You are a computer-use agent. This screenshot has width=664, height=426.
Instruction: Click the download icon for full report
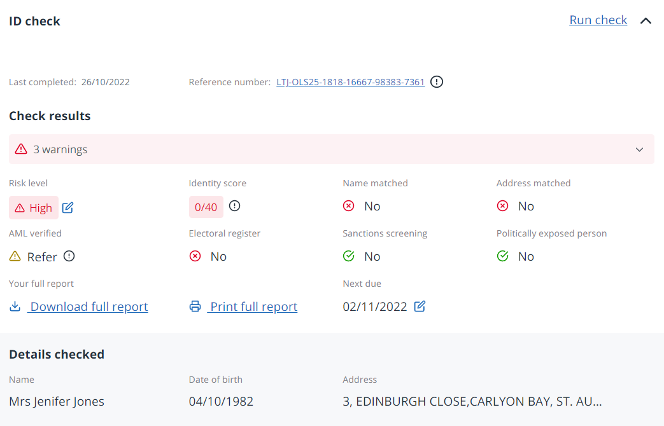point(15,306)
